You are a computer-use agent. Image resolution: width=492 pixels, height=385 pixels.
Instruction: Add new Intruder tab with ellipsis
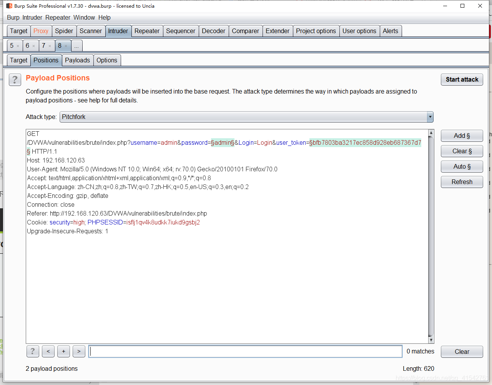click(76, 46)
